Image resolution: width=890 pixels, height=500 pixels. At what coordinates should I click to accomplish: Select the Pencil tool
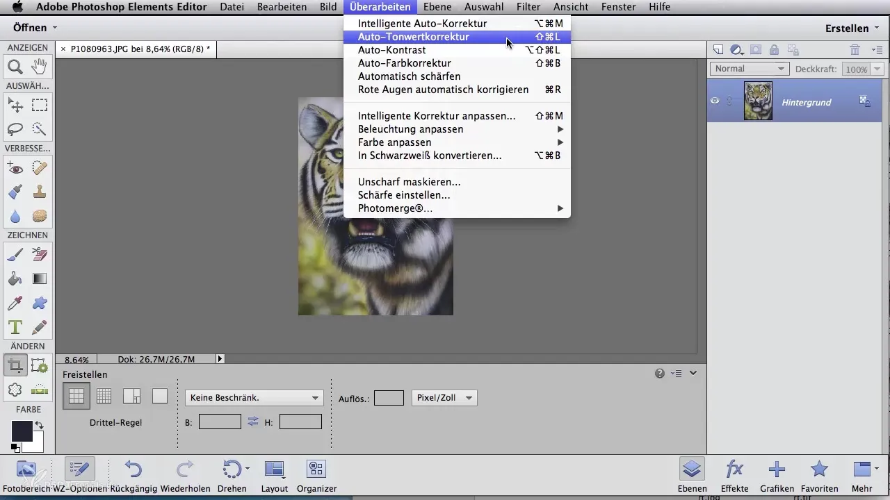40,327
